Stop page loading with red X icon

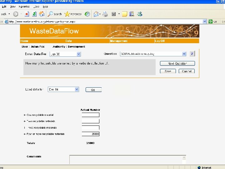pos(27,14)
